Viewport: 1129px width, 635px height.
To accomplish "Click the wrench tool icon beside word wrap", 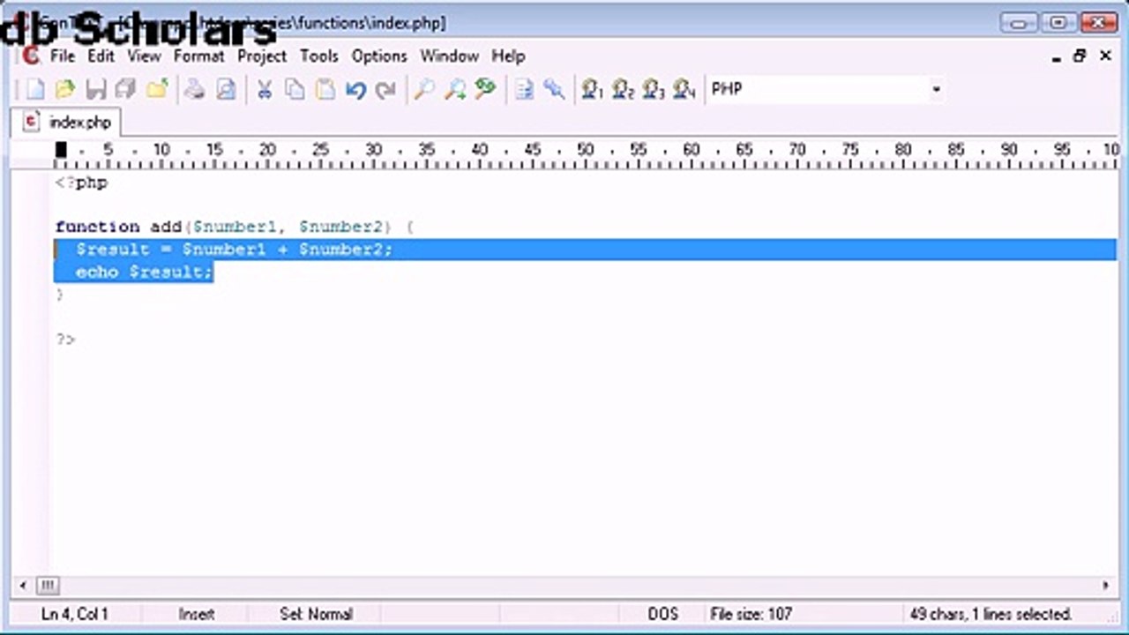I will point(554,89).
